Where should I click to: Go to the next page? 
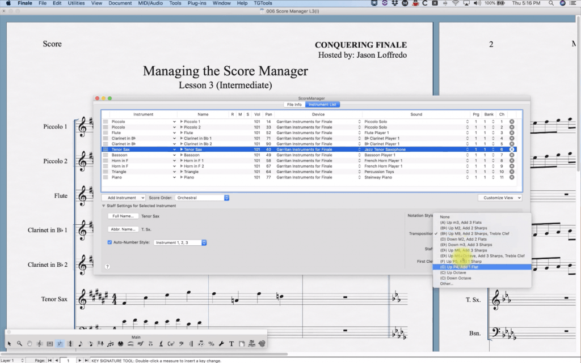coord(79,360)
